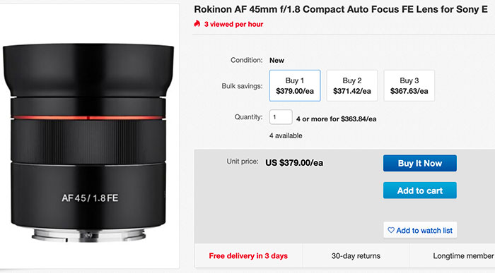This screenshot has height=273, width=495.
Task: Click the 3 viewed per hour text
Action: coord(233,24)
